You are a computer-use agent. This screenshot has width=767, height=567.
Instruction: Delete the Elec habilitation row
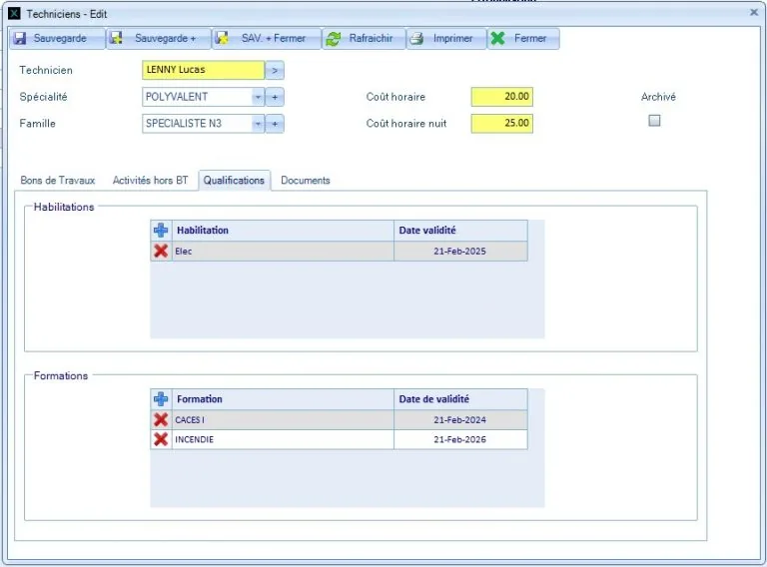pos(161,252)
